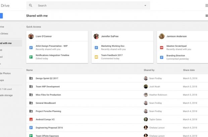Click the Android Comps V2 image icon
The width and height of the screenshot is (208, 137).
31,119
